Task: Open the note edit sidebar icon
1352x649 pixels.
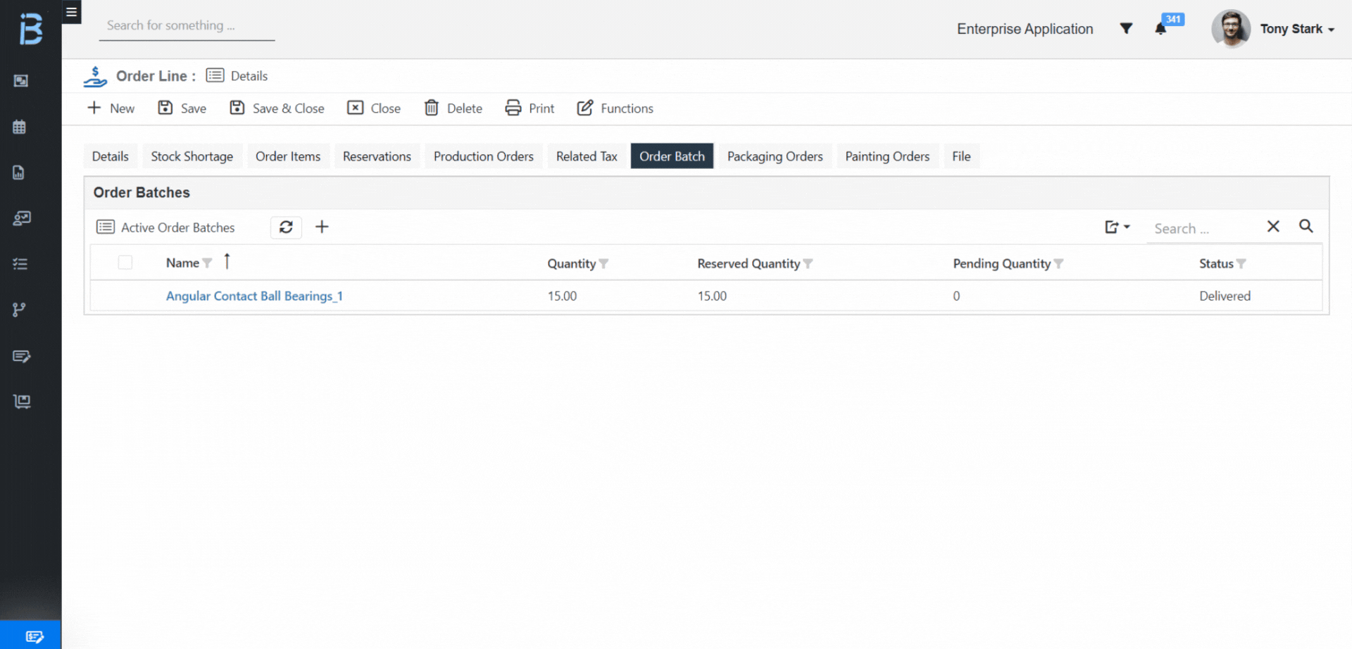Action: 21,356
